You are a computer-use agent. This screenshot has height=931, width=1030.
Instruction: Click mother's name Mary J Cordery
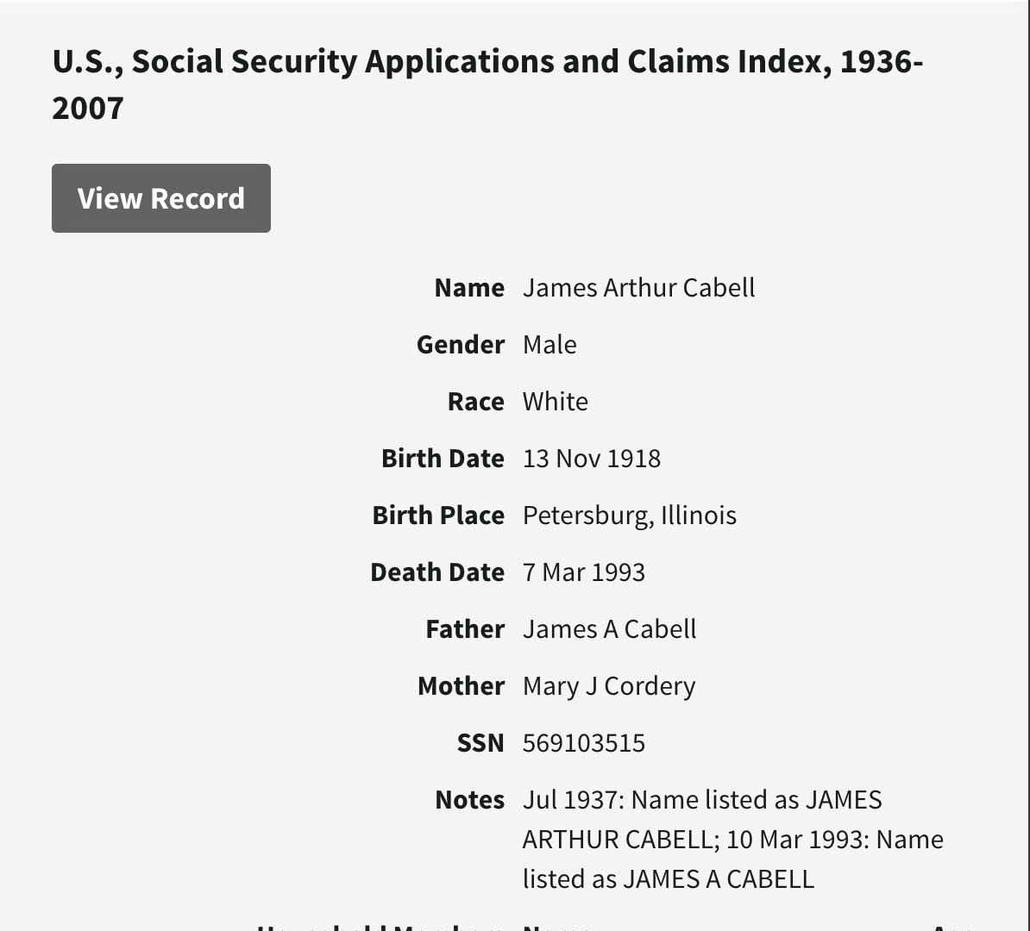pos(609,686)
